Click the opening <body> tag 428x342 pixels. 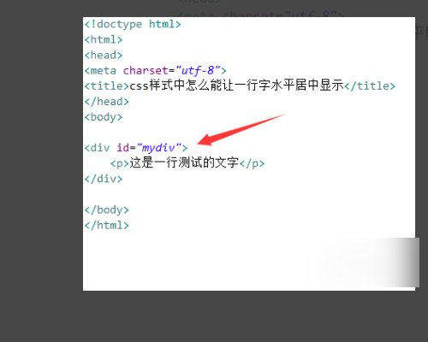(x=104, y=117)
